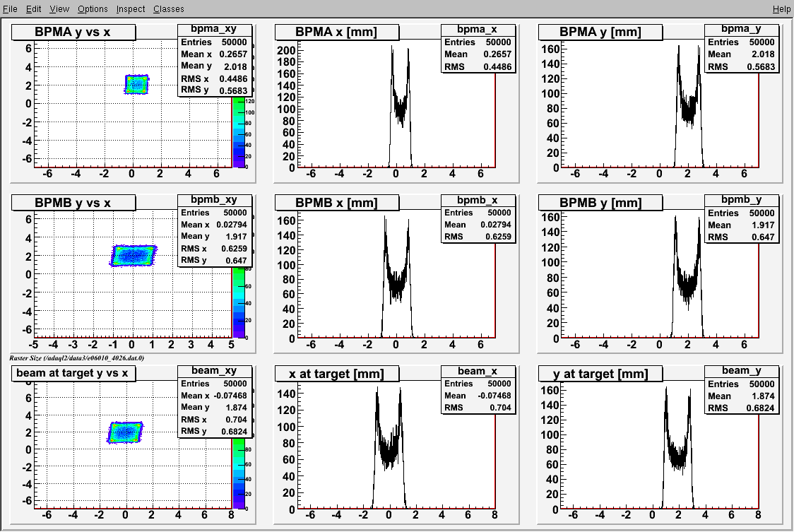The width and height of the screenshot is (794, 532).
Task: Click the color palette of the BPMB y vs x plot
Action: pos(239,302)
